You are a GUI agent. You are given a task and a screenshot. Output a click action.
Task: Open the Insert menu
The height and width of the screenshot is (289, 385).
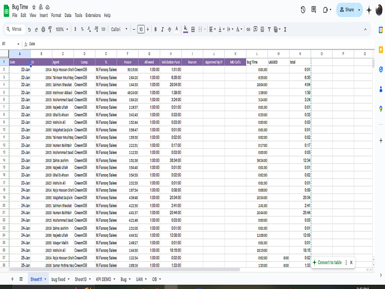coord(44,15)
